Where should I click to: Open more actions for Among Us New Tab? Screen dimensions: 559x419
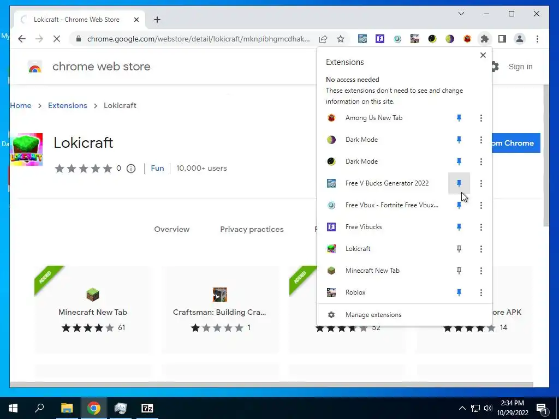point(481,118)
